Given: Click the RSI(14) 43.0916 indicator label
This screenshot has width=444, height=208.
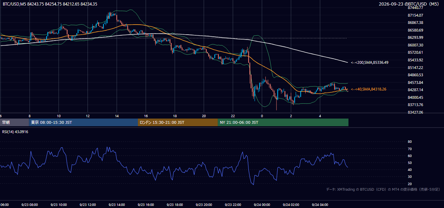Looking at the screenshot, I should [15, 132].
